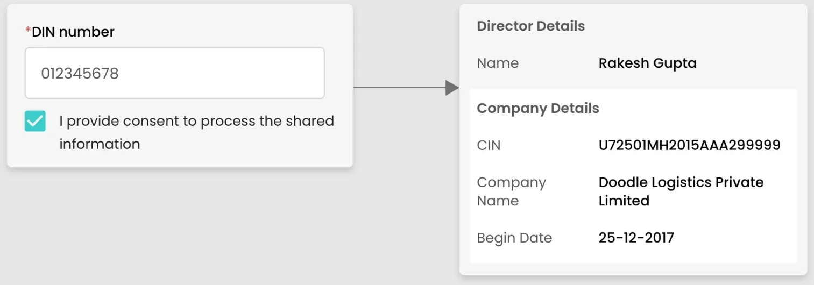This screenshot has height=285, width=814.
Task: Click the red required asterisk
Action: point(28,31)
